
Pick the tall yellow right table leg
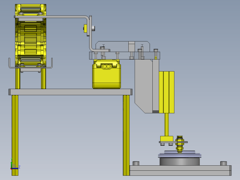(x=126, y=135)
